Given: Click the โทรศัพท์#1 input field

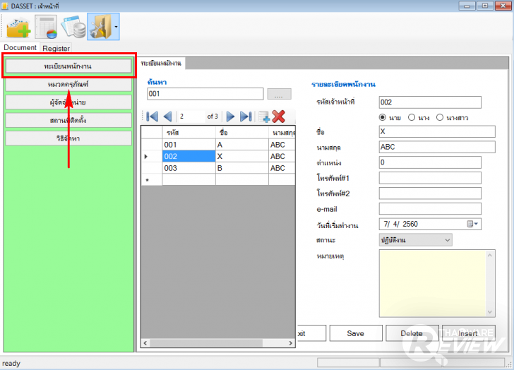Looking at the screenshot, I should click(430, 178).
